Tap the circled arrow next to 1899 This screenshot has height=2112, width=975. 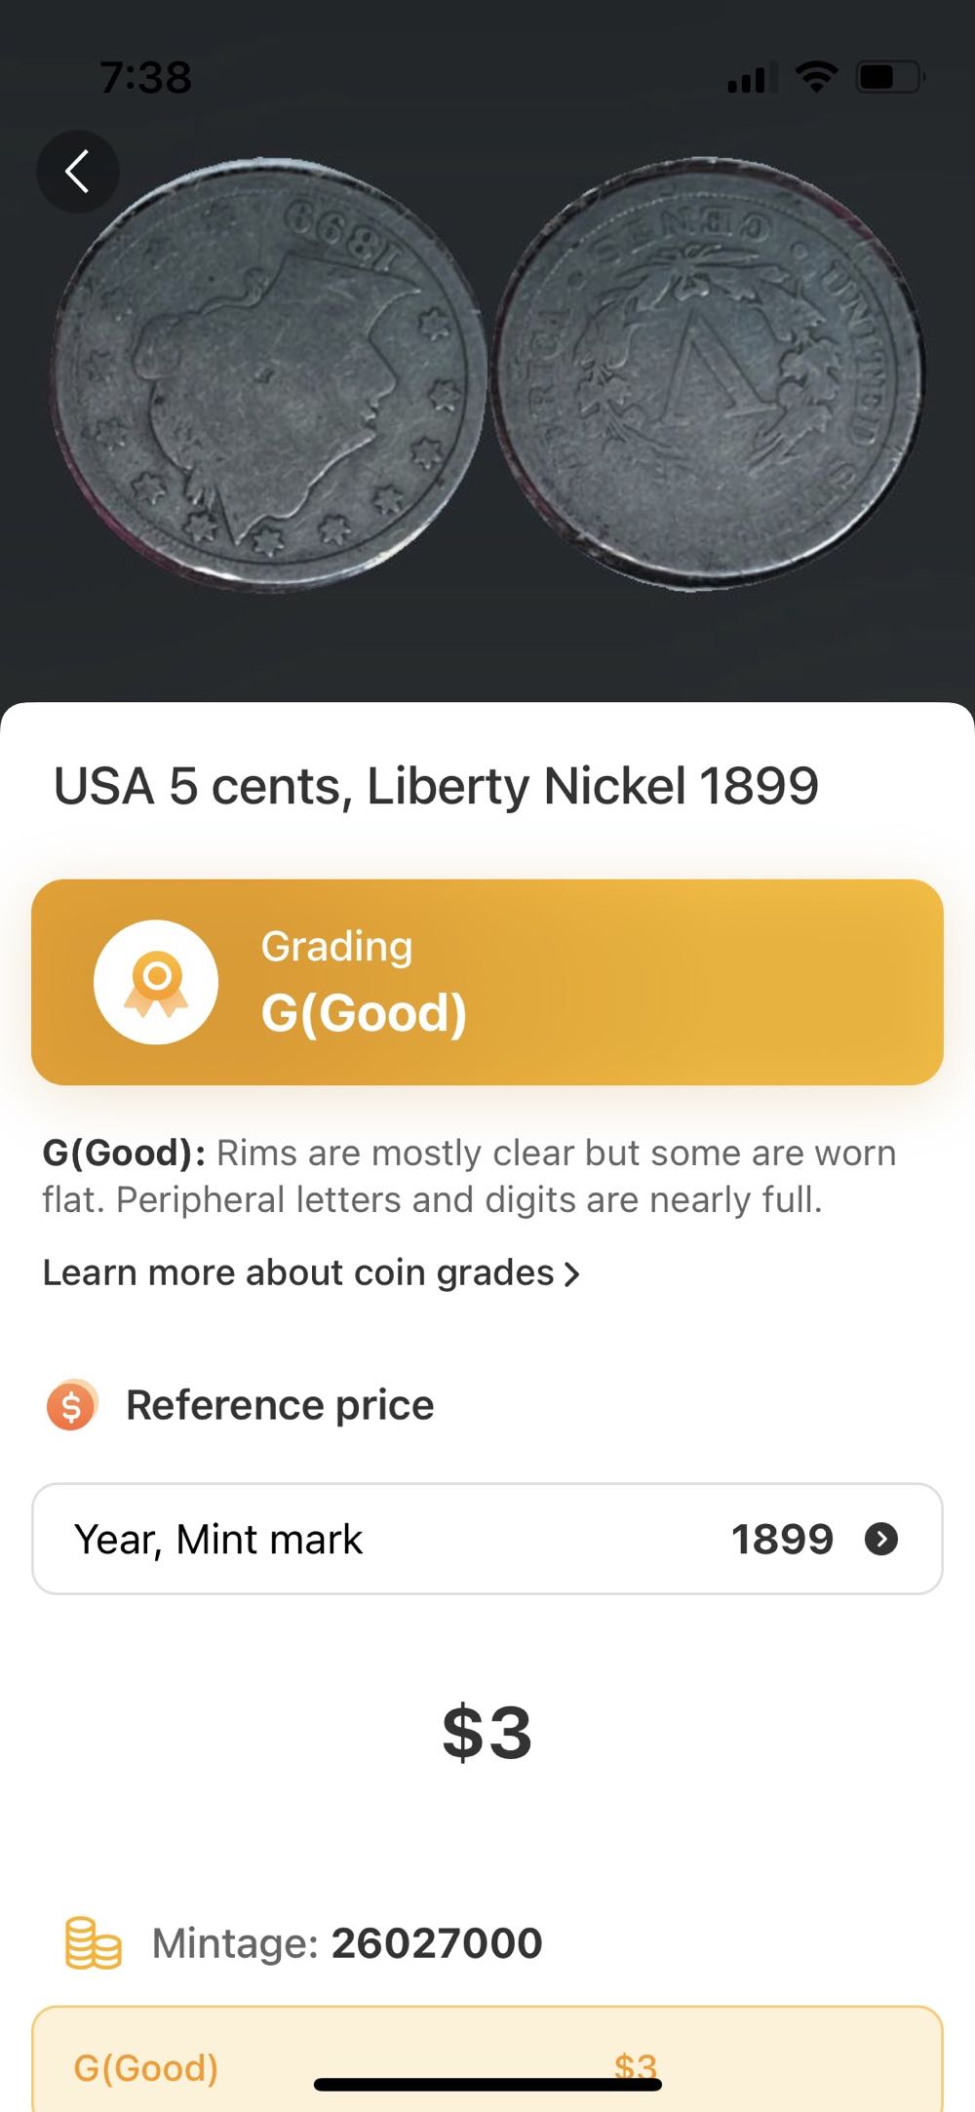[881, 1539]
